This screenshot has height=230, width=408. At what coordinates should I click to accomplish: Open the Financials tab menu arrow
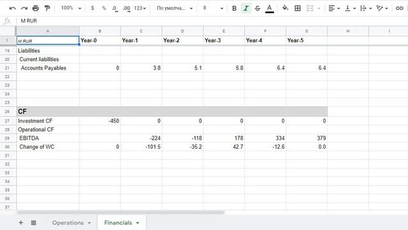pos(138,223)
